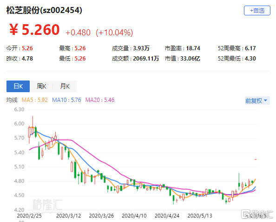This screenshot has height=222, width=276.
Task: Click the 2020/2/25 date axis marker
Action: tap(29, 215)
